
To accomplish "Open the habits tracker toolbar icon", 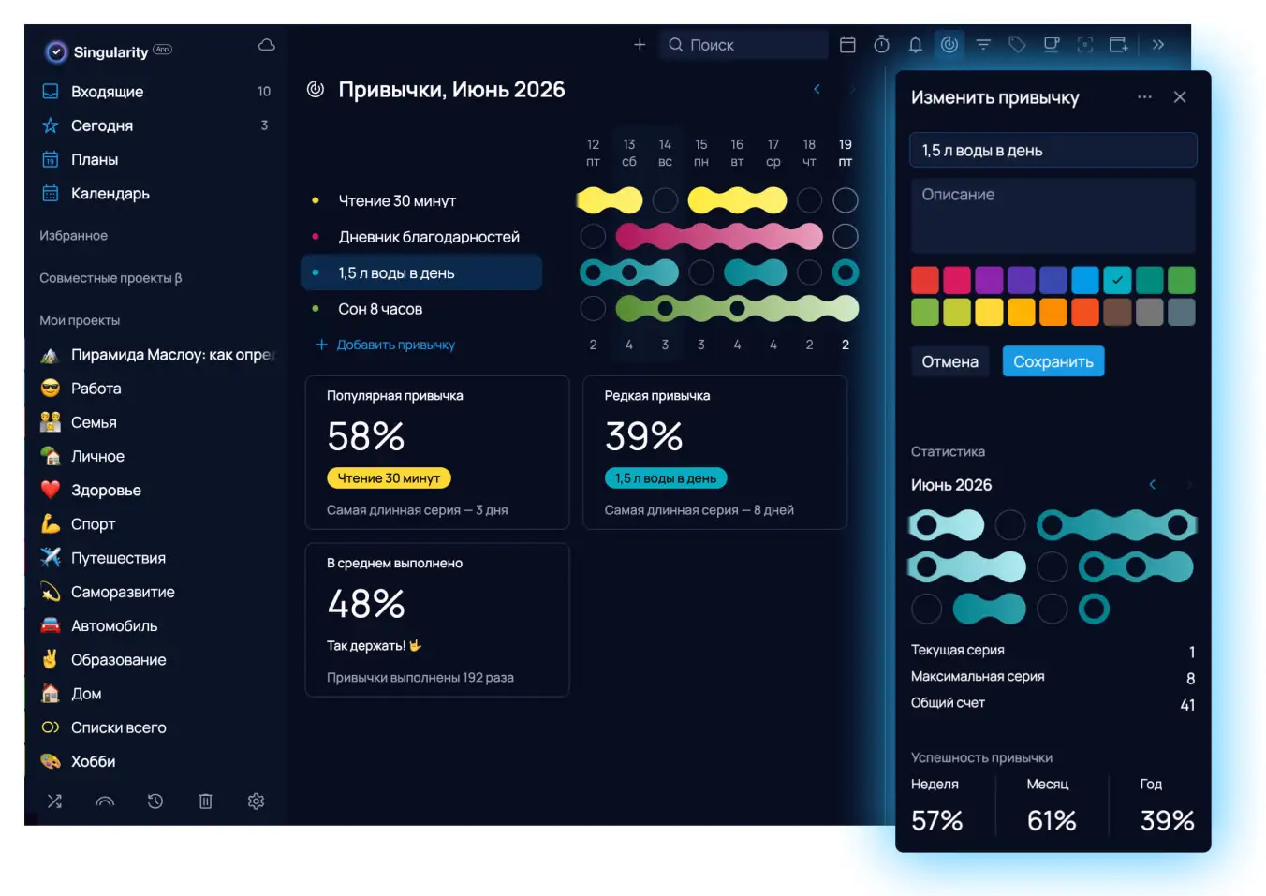I will coord(949,45).
